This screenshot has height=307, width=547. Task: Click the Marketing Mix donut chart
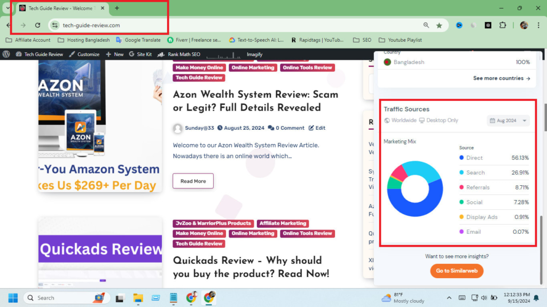click(x=415, y=188)
